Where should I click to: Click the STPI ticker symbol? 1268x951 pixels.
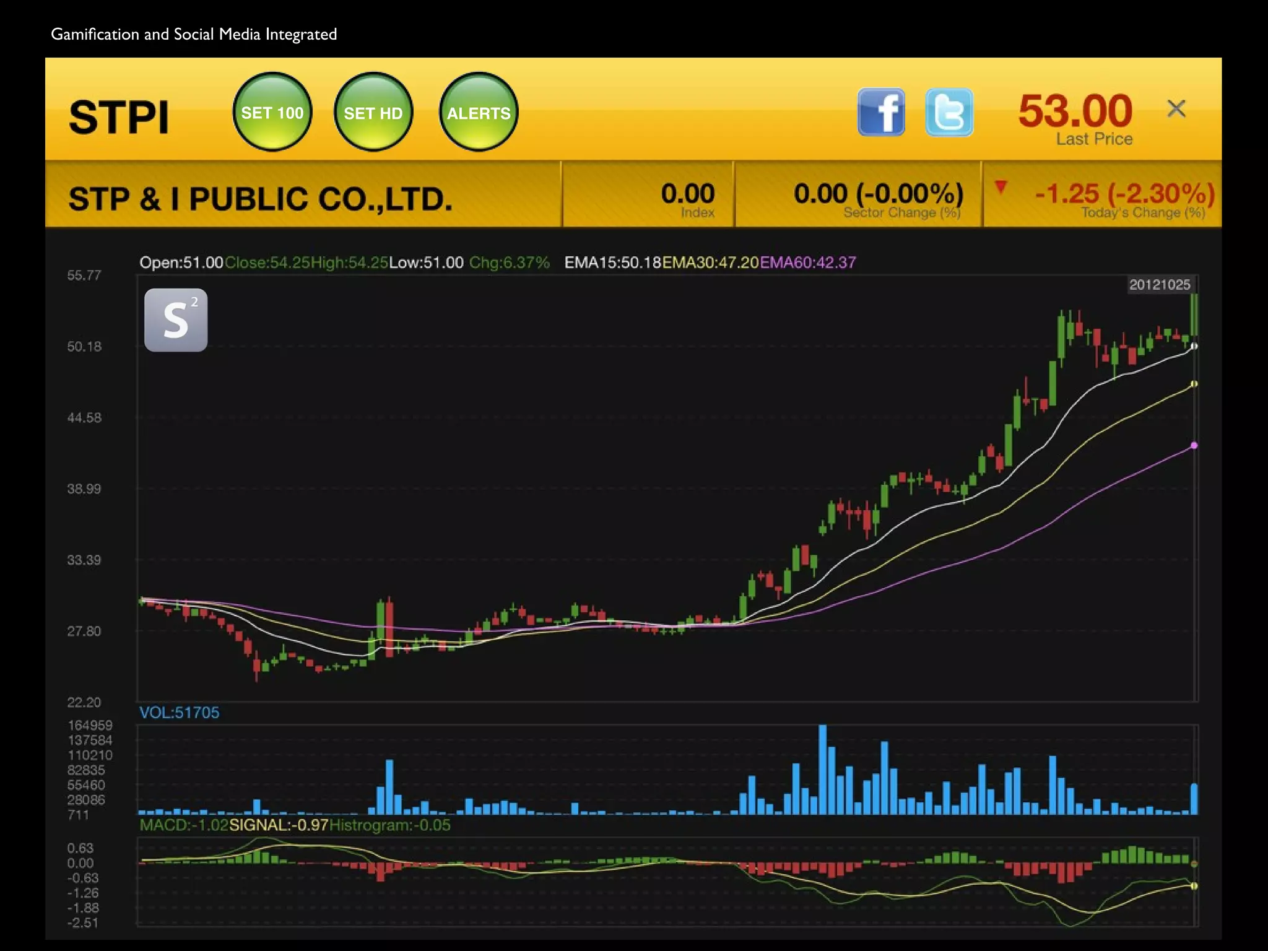coord(119,117)
